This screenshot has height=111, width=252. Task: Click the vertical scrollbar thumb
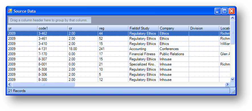(232, 32)
